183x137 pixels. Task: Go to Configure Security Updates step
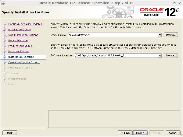pos(25,24)
